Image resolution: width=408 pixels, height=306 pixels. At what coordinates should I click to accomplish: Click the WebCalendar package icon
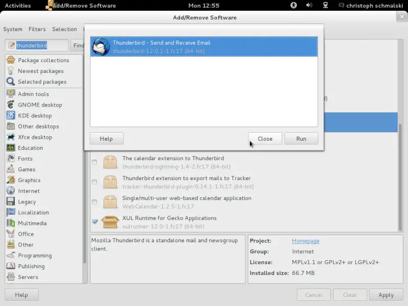click(110, 202)
